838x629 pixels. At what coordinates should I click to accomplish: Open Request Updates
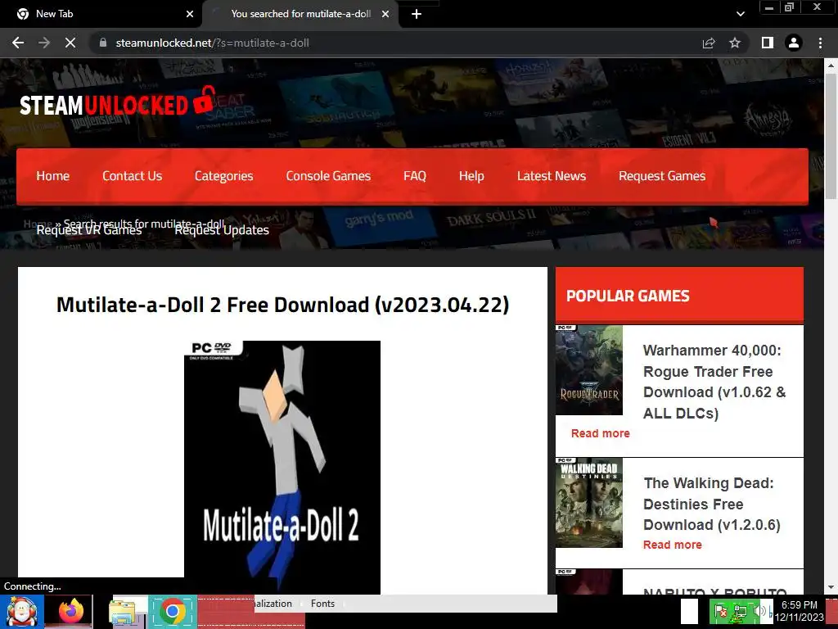(x=222, y=230)
